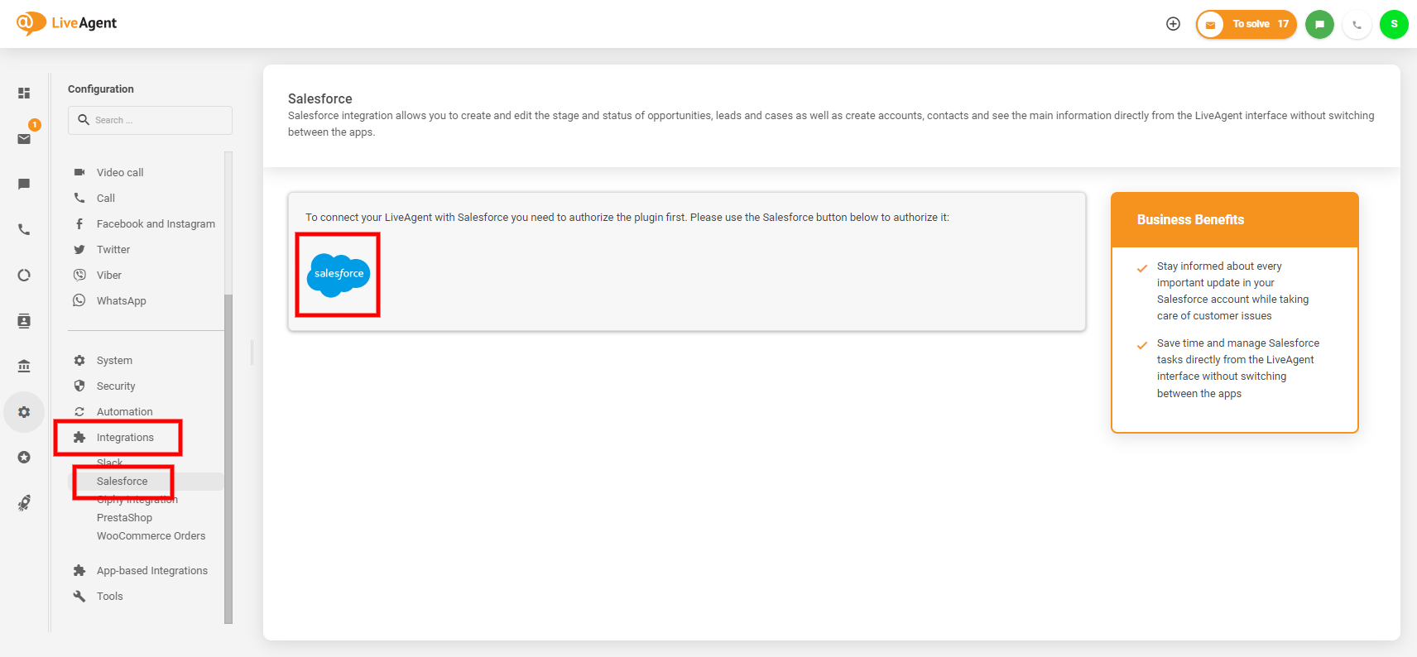Open Tickets mail icon with notification badge
This screenshot has height=657, width=1417.
tap(24, 138)
